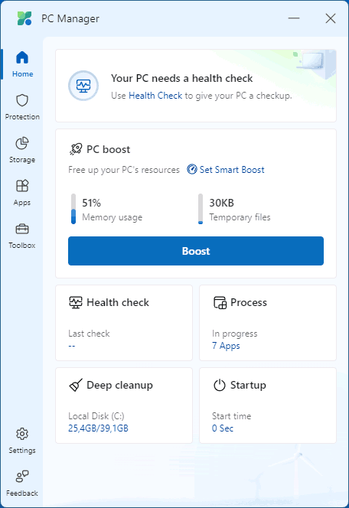The width and height of the screenshot is (349, 508).
Task: Open the Home sidebar tab
Action: pyautogui.click(x=22, y=64)
